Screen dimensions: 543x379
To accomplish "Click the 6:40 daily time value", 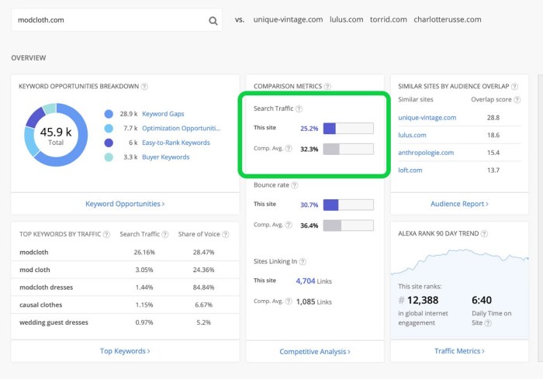I will click(482, 300).
